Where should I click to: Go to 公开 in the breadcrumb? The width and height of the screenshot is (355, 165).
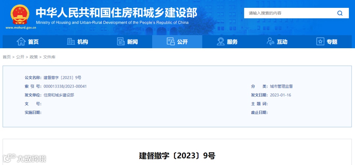point(20,57)
